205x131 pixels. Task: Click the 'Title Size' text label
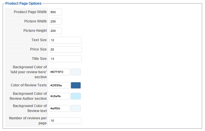[39, 59]
